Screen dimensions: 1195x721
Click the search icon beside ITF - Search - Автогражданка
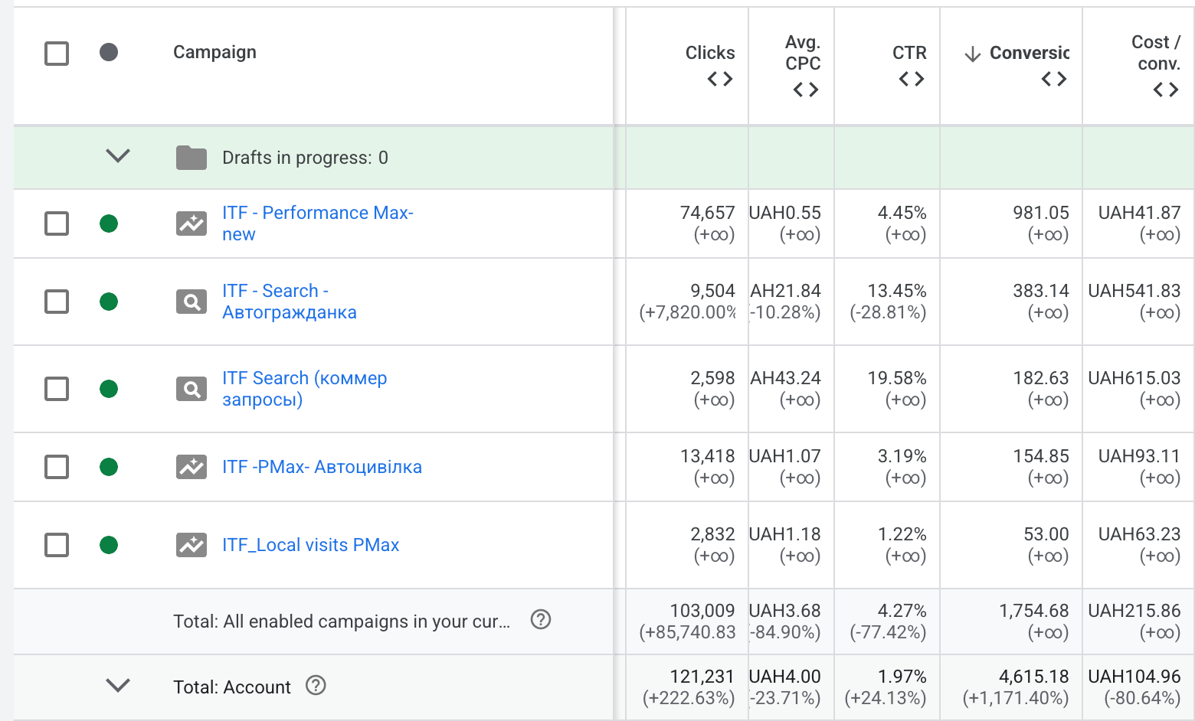pos(192,302)
